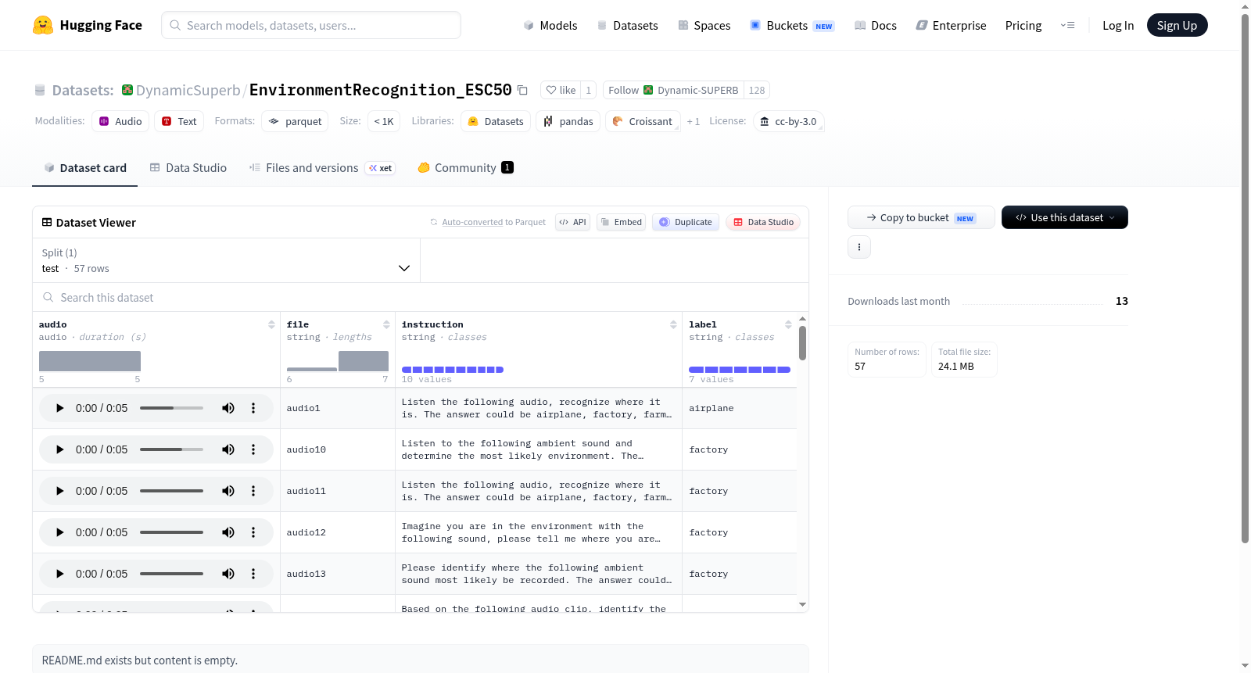Screen dimensions: 1251x673
Task: Duplicate this dataset
Action: click(686, 222)
